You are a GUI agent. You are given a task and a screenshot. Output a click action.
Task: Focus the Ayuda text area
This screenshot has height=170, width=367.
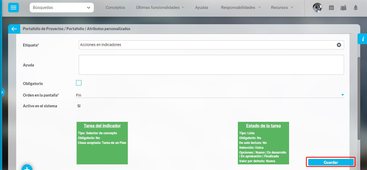[211, 65]
